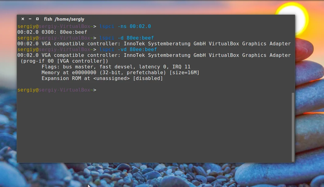This screenshot has width=324, height=187.
Task: Click the 'Flags: bus master' line
Action: (x=116, y=67)
